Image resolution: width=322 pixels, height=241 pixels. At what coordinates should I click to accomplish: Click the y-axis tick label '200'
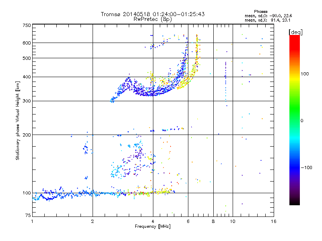27,135
